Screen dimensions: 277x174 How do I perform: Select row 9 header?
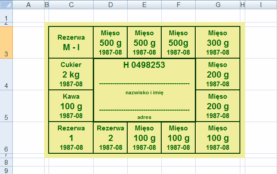(6, 170)
